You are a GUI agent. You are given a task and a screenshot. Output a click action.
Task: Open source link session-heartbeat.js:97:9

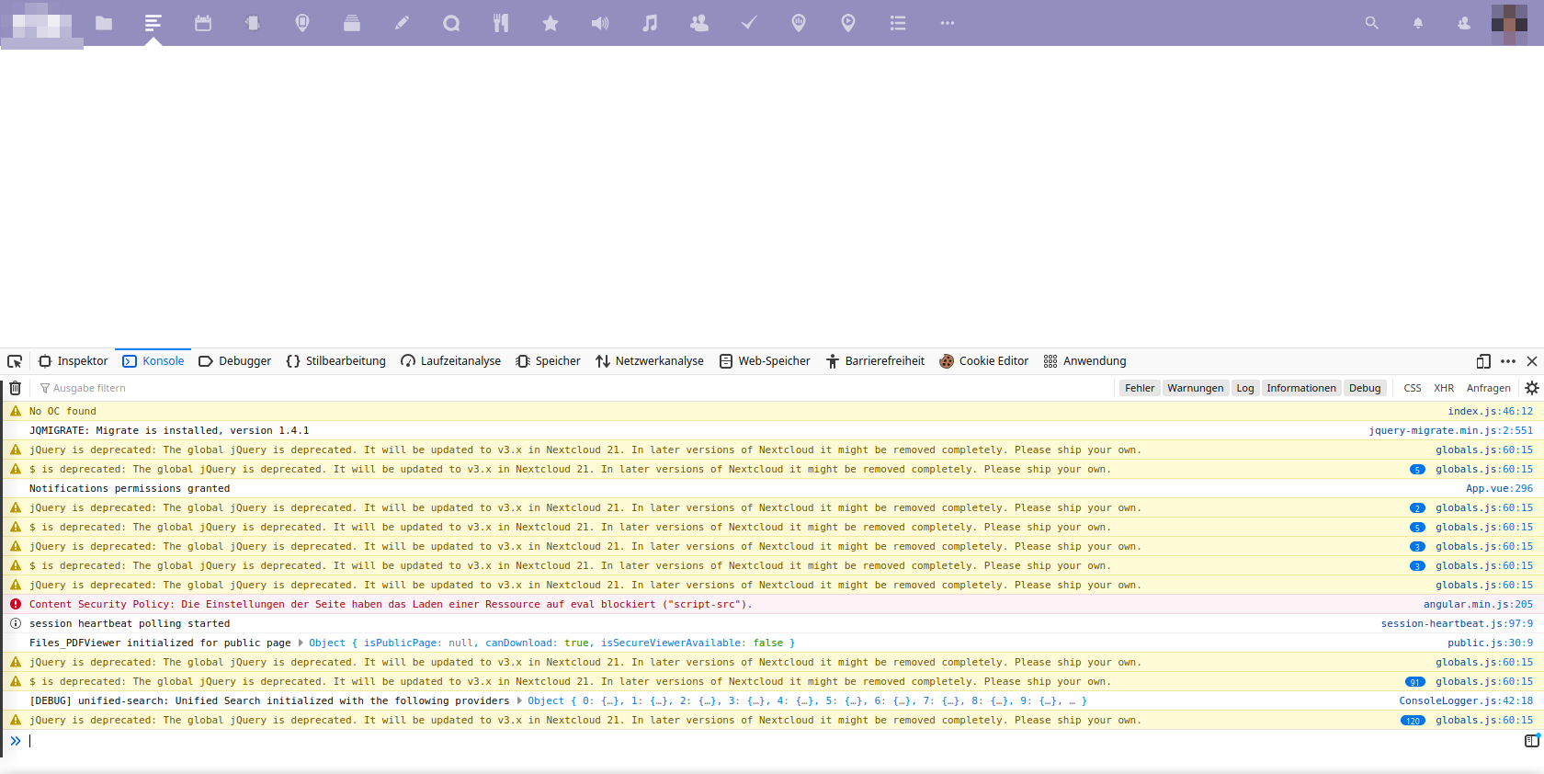[x=1457, y=623]
